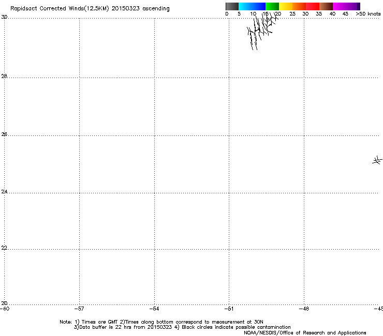Click the NOAA/NESDIS Office of Research credit
The width and height of the screenshot is (383, 336).
point(305,333)
